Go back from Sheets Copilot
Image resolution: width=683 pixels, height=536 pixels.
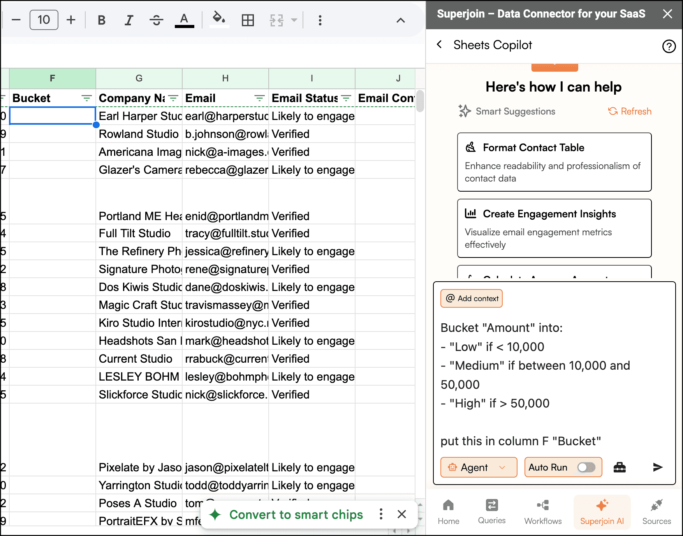(x=439, y=44)
